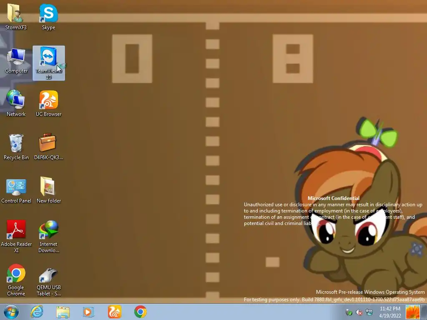
Task: Open the Windows Start menu
Action: tap(11, 312)
